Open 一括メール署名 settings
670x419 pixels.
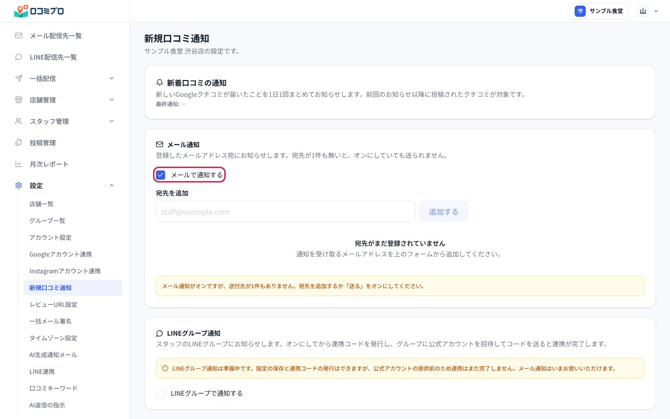click(x=73, y=321)
